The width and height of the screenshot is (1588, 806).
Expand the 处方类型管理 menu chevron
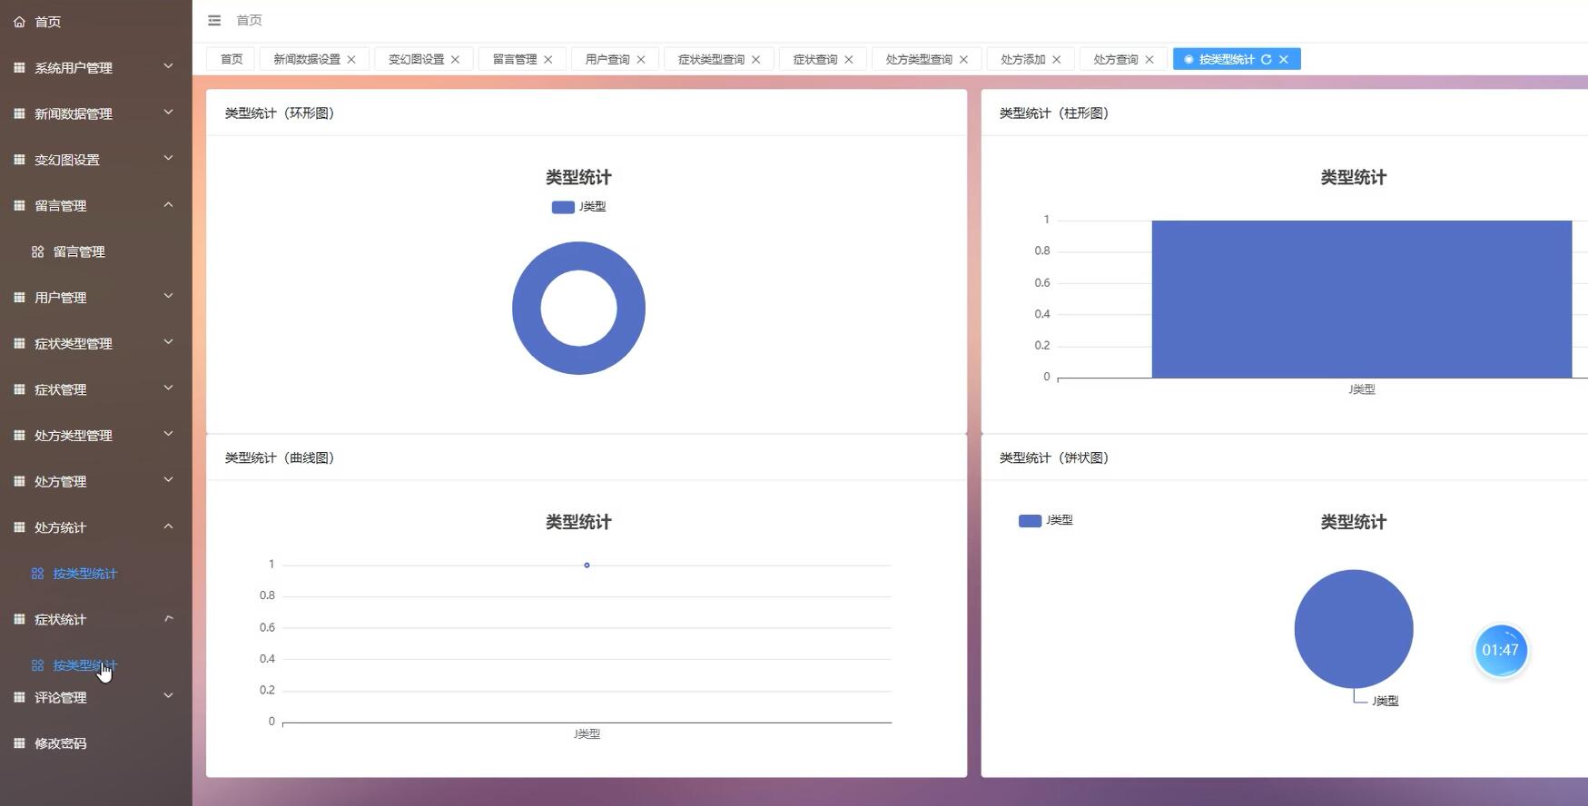click(x=168, y=434)
